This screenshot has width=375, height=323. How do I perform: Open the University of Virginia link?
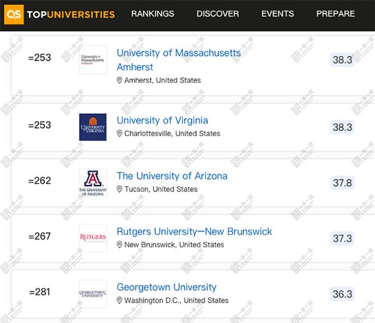pos(162,120)
